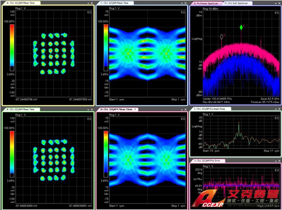Select the white diamond marker on spectrum trace
Screen dimensions: 282x210
221,36
